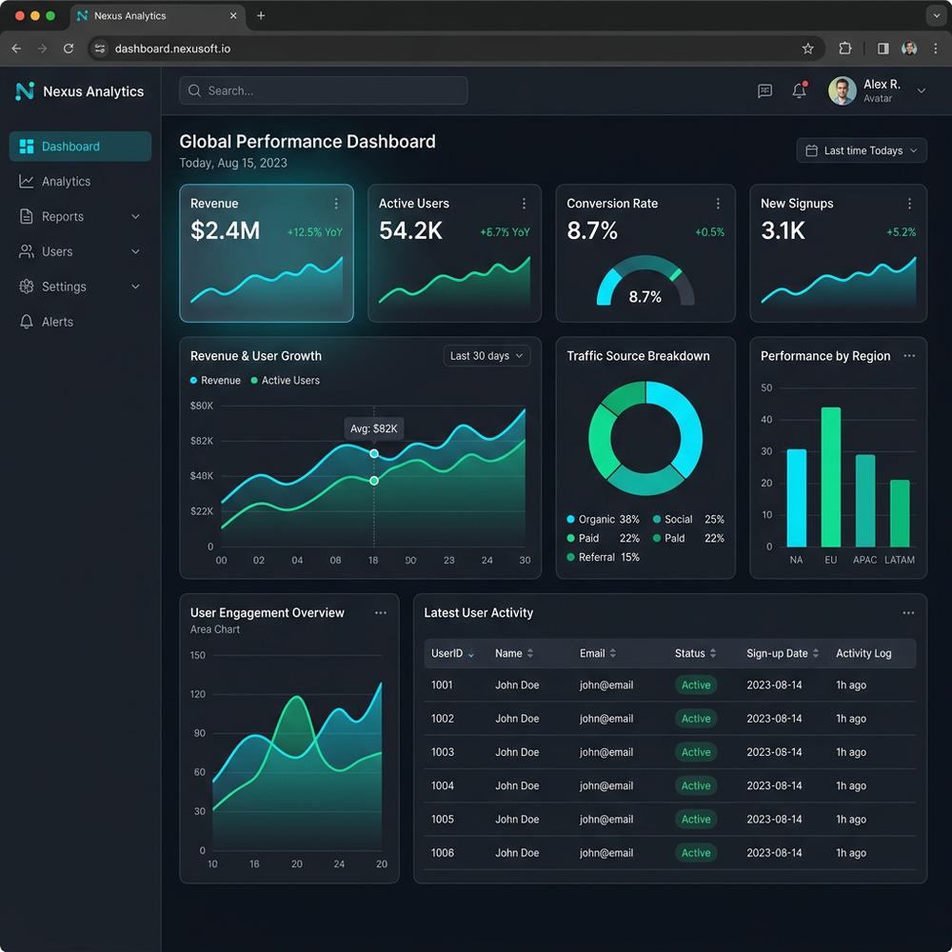Screen dimensions: 952x952
Task: Sort table by Name column arrows
Action: coord(530,653)
